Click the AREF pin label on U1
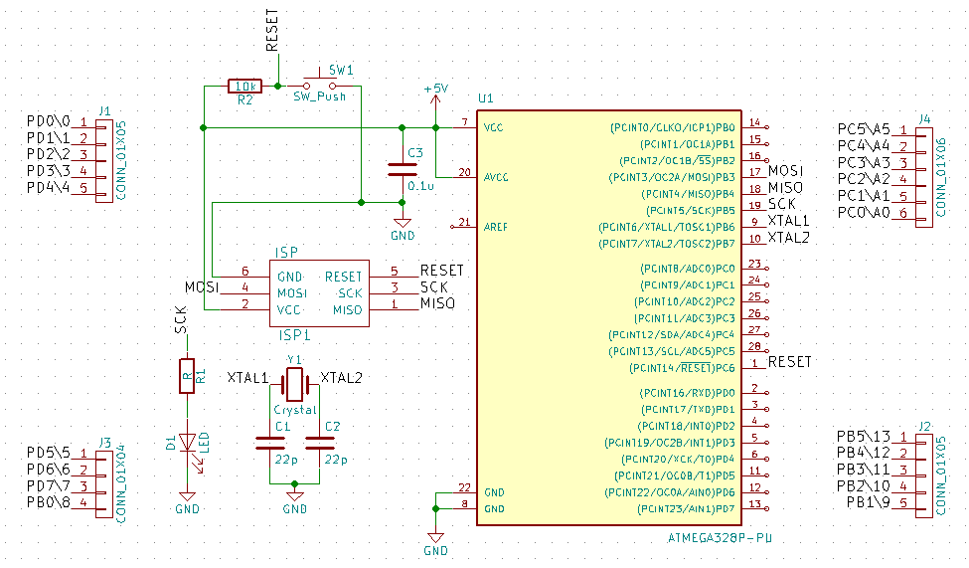The height and width of the screenshot is (568, 969). point(496,227)
